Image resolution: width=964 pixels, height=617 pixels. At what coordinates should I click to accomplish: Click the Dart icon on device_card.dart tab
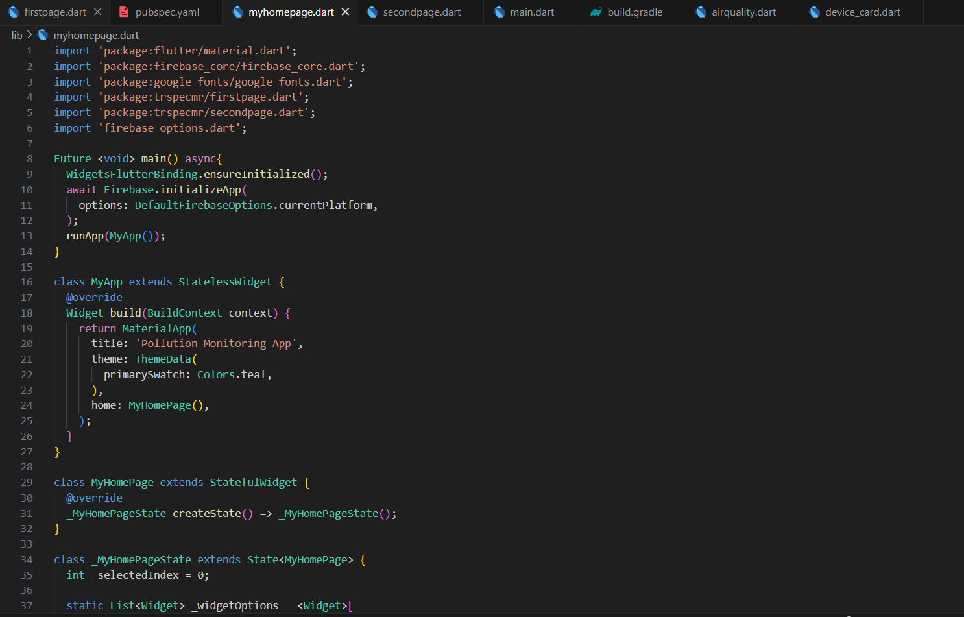point(814,12)
